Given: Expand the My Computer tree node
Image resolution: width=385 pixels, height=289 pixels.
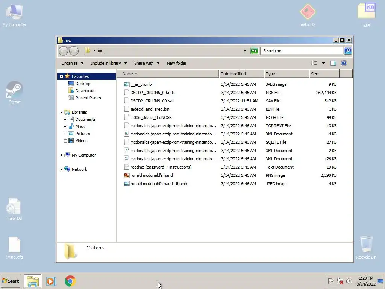Looking at the screenshot, I should 61,155.
